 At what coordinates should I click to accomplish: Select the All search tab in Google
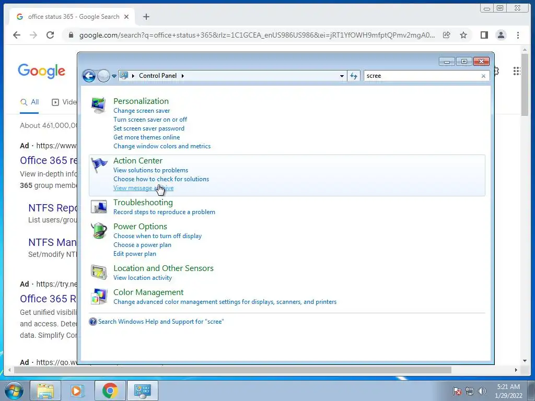tap(29, 102)
